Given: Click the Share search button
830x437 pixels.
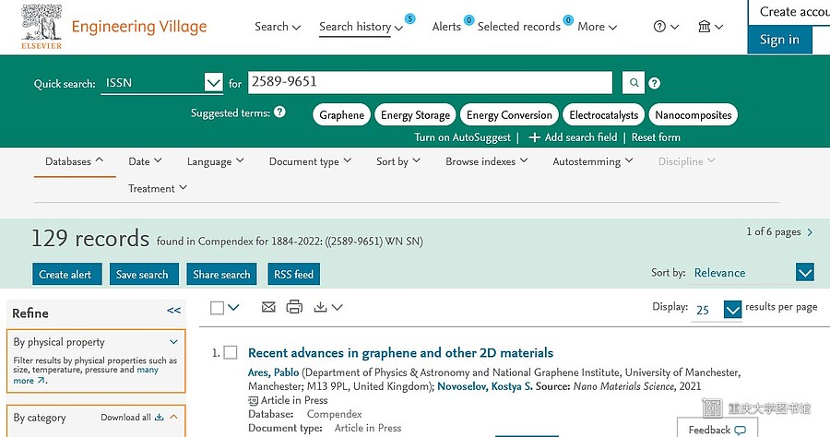Looking at the screenshot, I should point(221,274).
